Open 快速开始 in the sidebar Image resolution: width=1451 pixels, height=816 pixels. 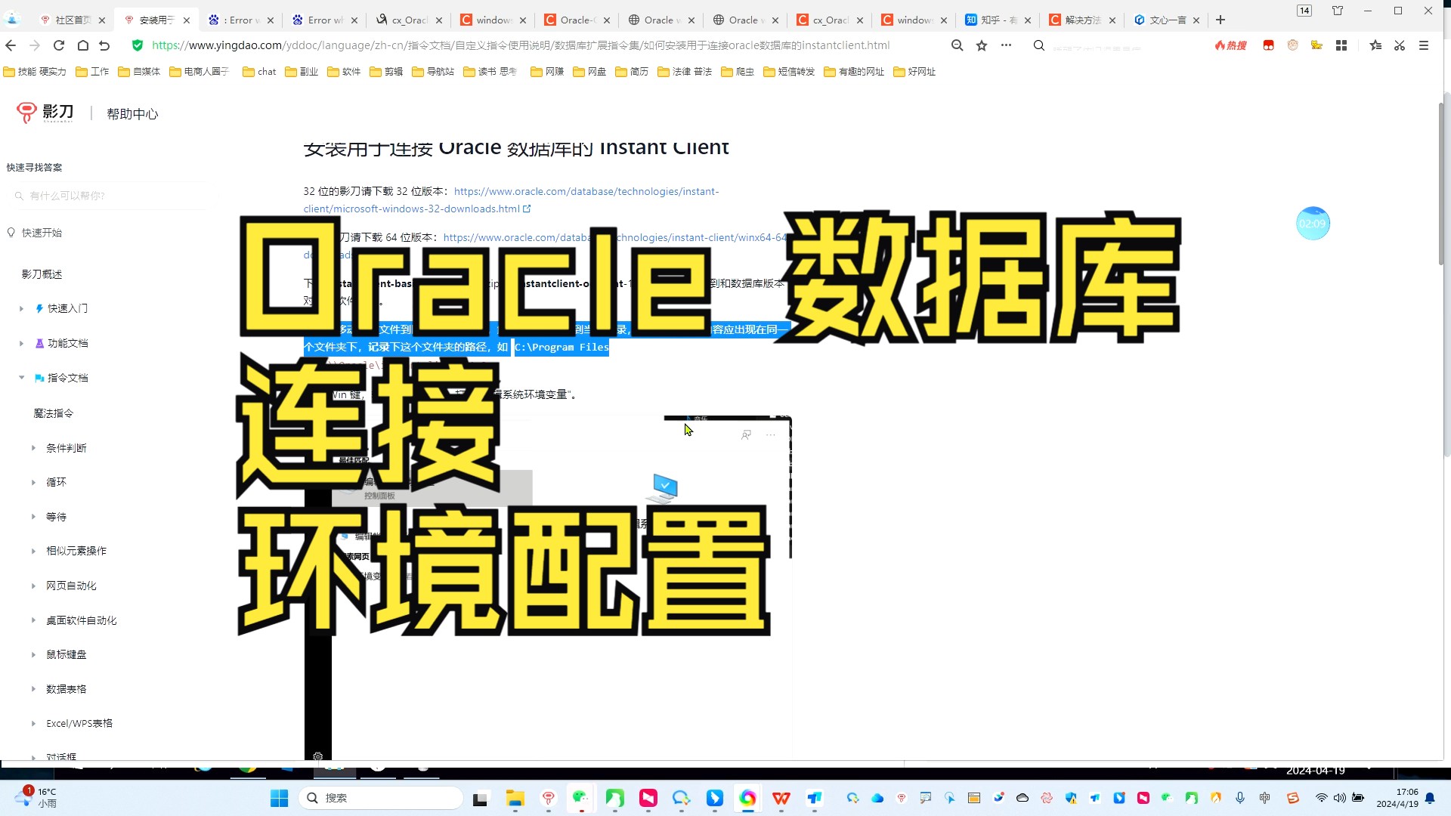(42, 233)
